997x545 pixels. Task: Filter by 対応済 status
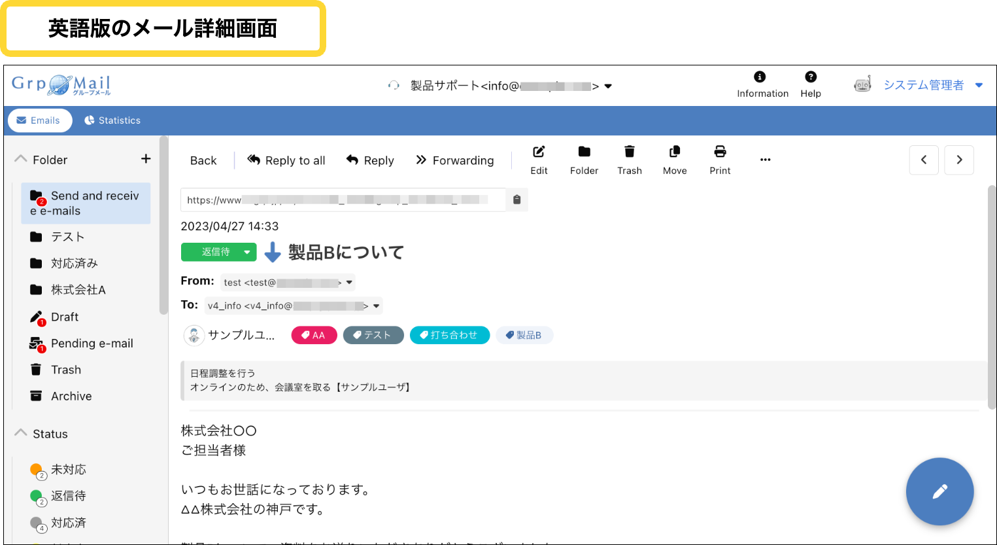pyautogui.click(x=59, y=523)
